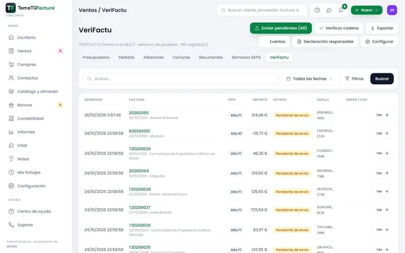405x253 pixels.
Task: Open invoice T20260037 link
Action: pyautogui.click(x=139, y=207)
